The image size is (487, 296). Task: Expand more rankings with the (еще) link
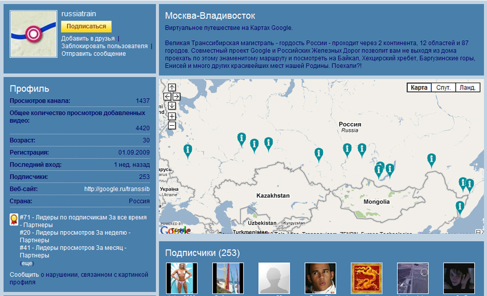(x=27, y=263)
